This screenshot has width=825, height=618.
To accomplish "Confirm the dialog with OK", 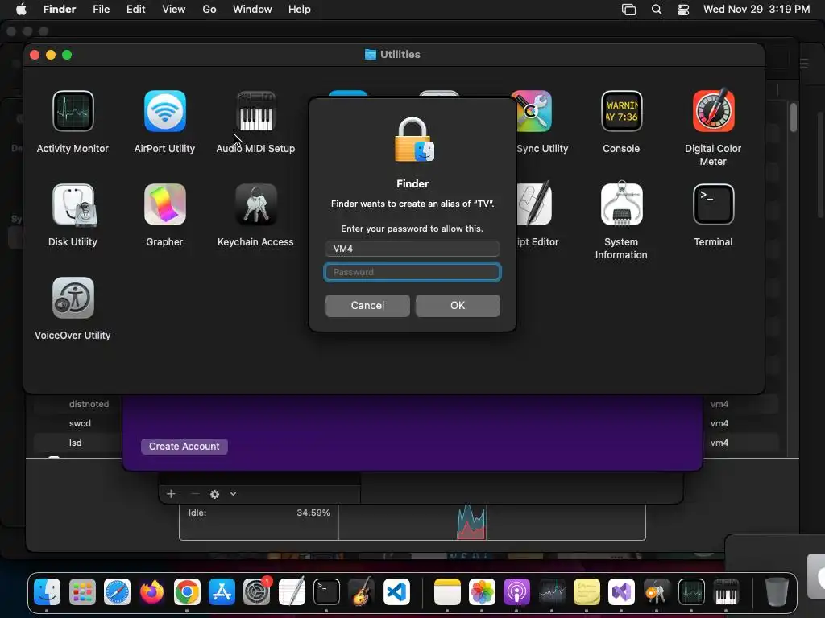I will pos(458,305).
